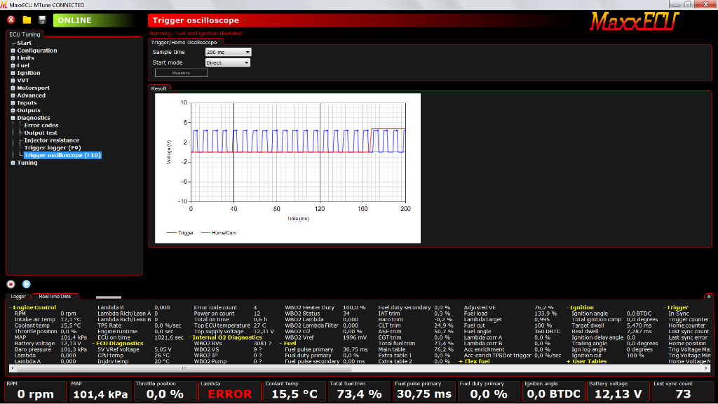Click the Lambda gauge showing ERROR
718x404 pixels.
[230, 391]
